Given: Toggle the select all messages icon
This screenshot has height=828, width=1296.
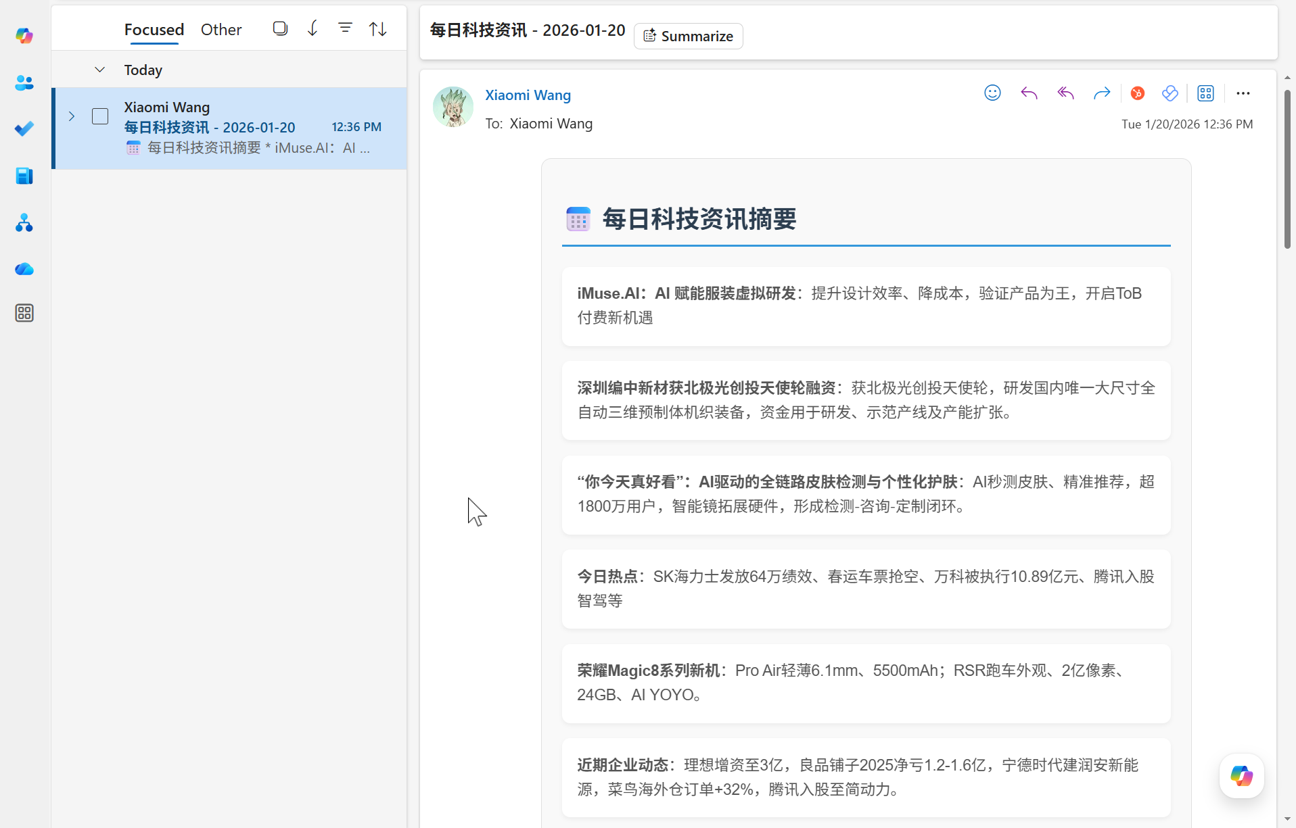Looking at the screenshot, I should coord(280,28).
